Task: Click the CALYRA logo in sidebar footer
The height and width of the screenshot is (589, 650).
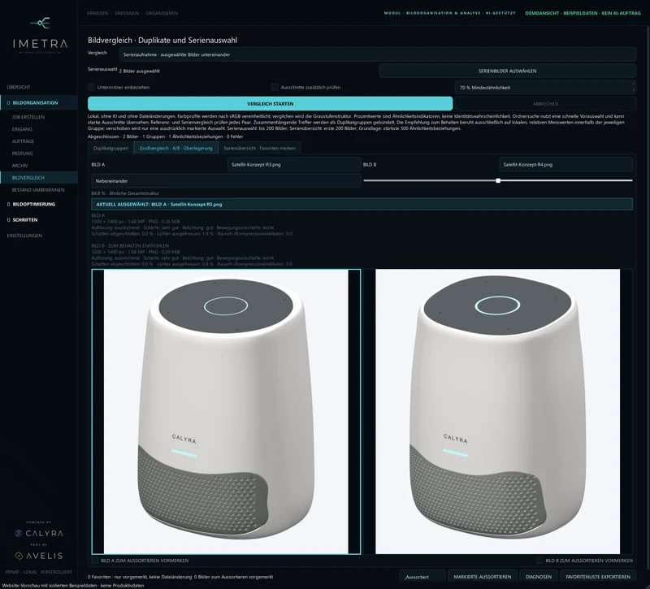Action: point(39,533)
